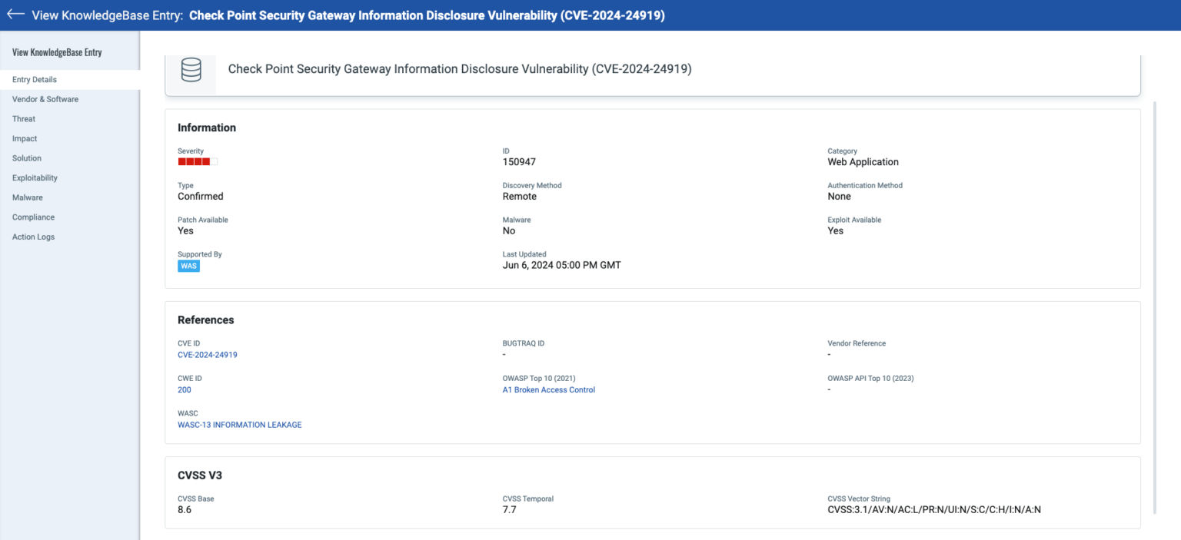
Task: Click the None authentication method value
Action: pyautogui.click(x=839, y=197)
